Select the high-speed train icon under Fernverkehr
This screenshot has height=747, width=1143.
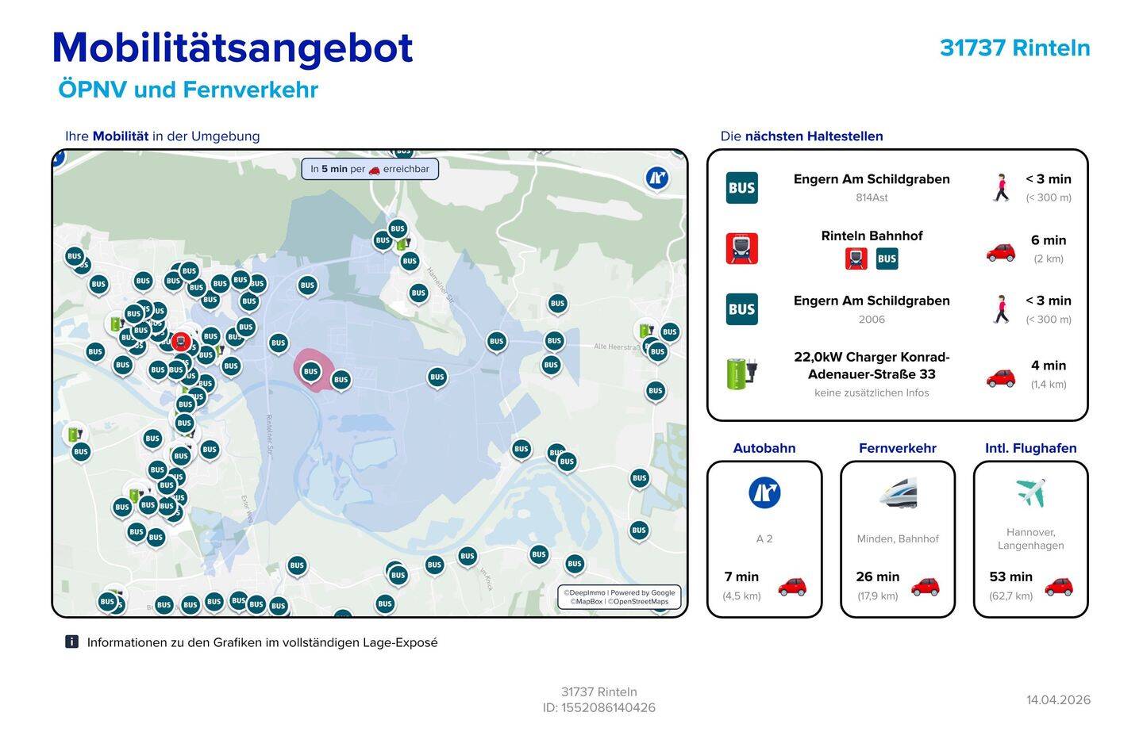[x=898, y=493]
